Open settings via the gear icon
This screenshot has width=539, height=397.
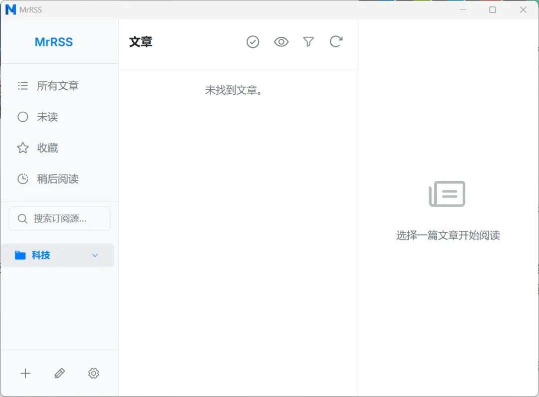click(x=93, y=373)
